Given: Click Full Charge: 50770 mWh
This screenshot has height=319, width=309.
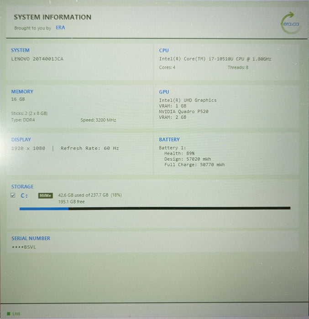Looking at the screenshot, I should tap(194, 165).
